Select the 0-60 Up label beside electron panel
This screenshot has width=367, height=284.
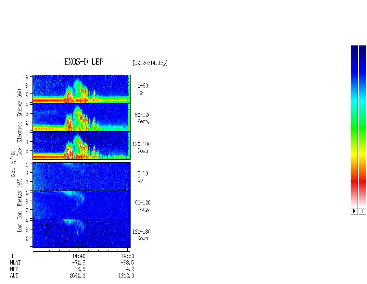point(143,89)
